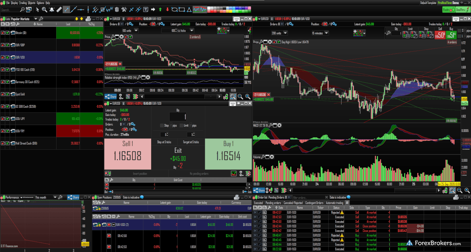Click the Sell 1 button at 1.16508
The height and width of the screenshot is (252, 471).
127,154
